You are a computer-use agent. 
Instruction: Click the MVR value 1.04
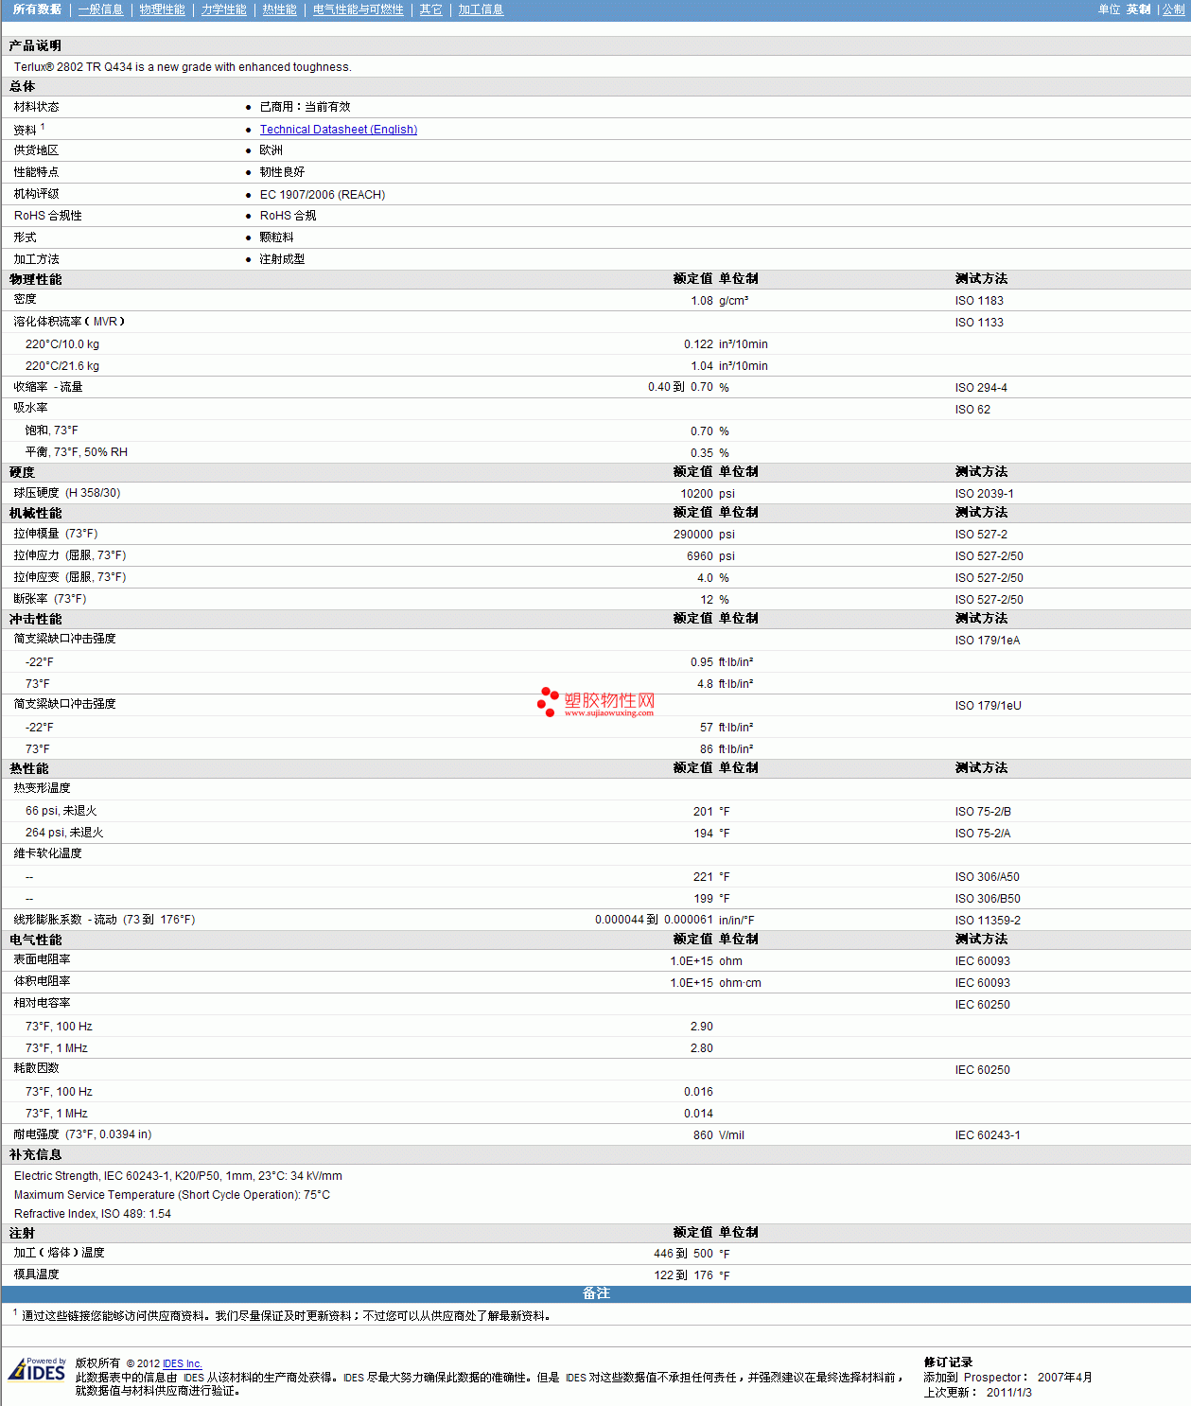[702, 366]
